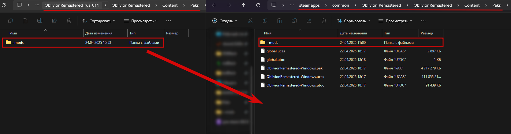Cut scissors icon in right window toolbar

tap(250, 21)
